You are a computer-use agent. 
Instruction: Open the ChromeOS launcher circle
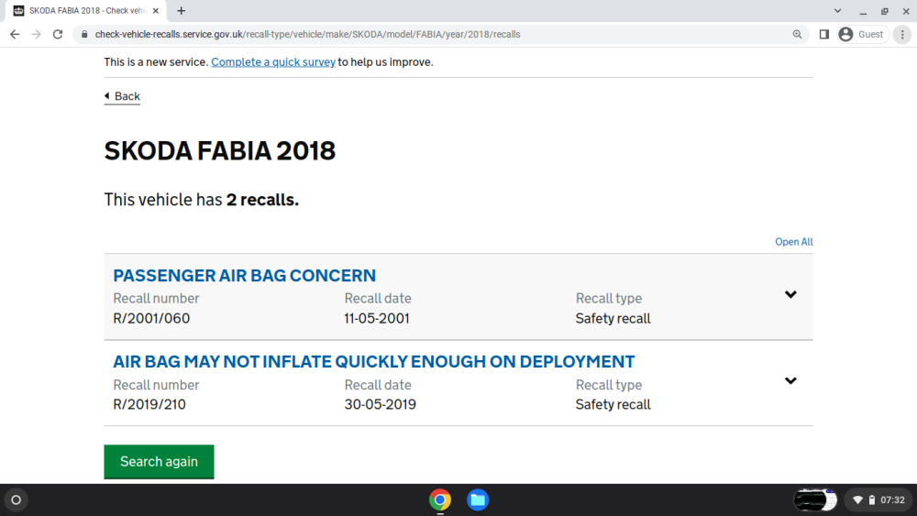click(17, 500)
